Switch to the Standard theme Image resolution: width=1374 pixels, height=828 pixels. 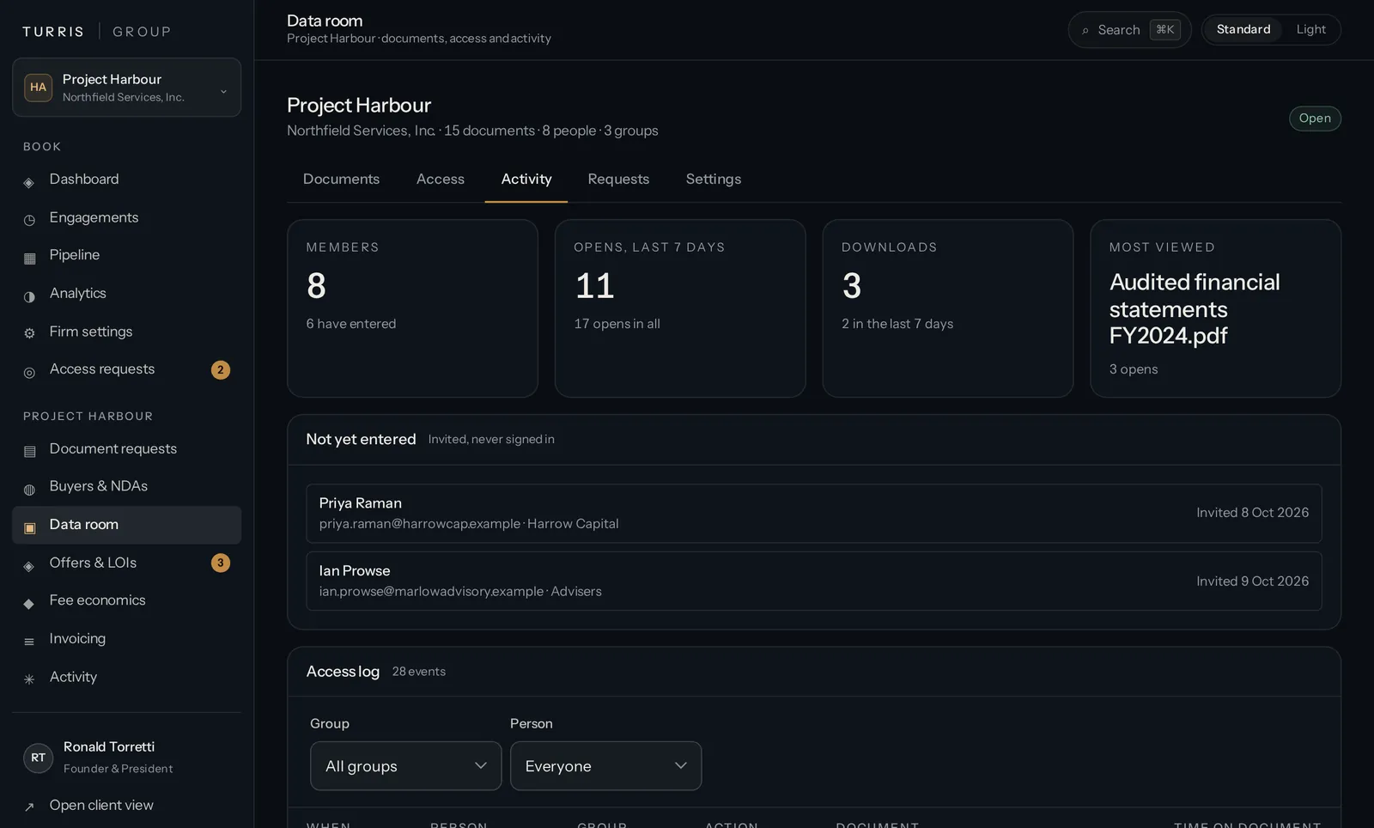click(1243, 30)
